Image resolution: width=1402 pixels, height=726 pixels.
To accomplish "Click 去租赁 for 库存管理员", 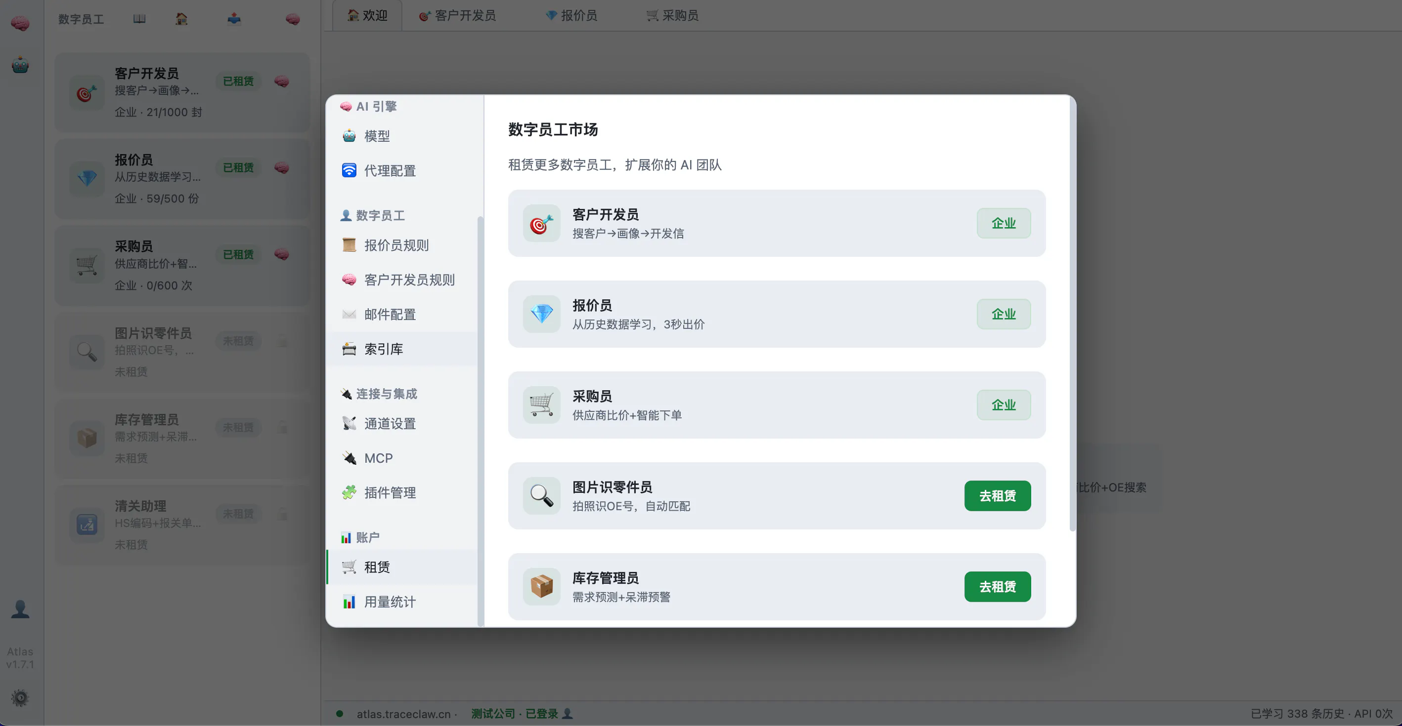I will pyautogui.click(x=998, y=586).
